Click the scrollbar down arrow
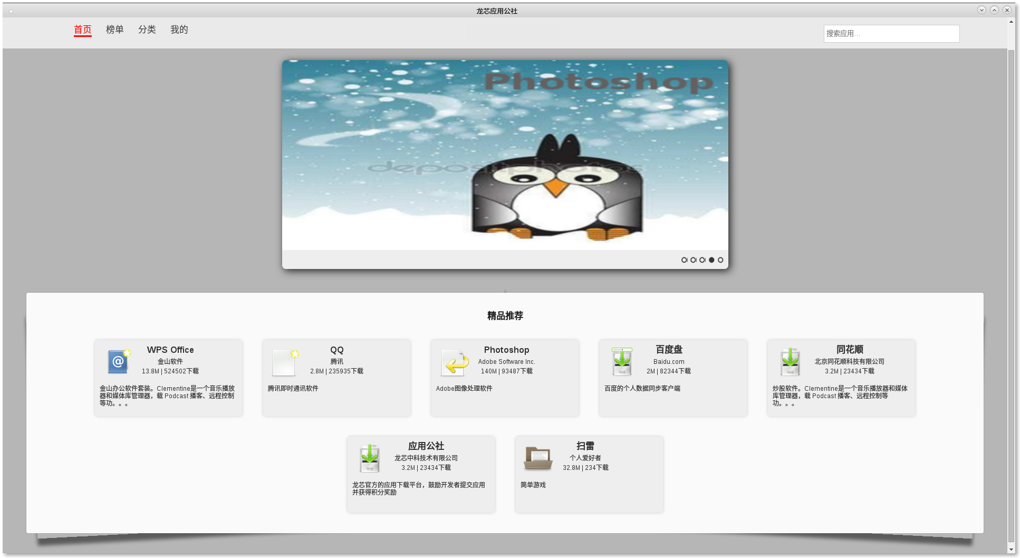This screenshot has width=1020, height=558. click(1011, 550)
